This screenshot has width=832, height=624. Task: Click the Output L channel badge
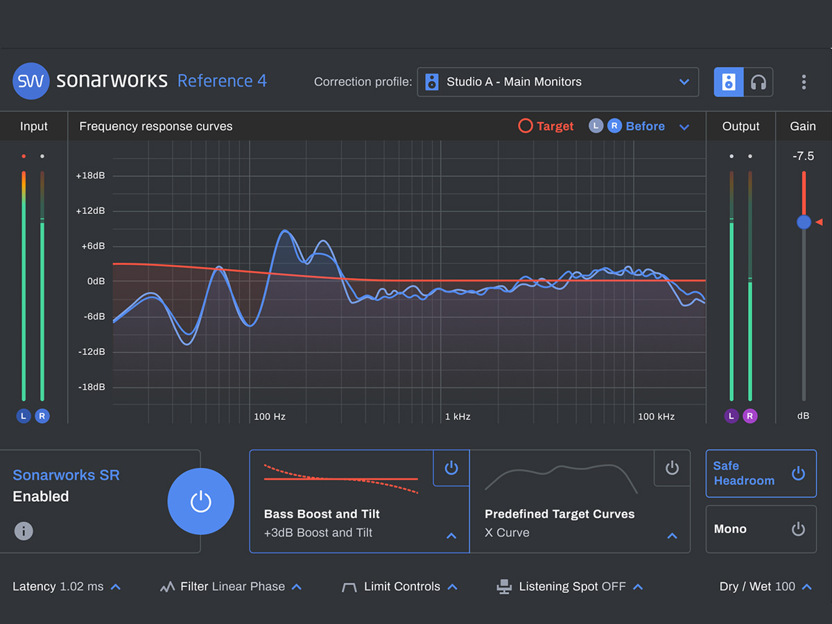point(731,416)
